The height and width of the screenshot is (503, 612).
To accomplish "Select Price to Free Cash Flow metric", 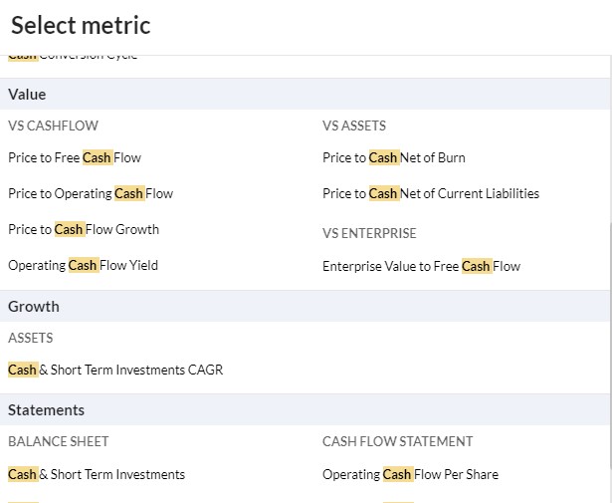I will (75, 157).
